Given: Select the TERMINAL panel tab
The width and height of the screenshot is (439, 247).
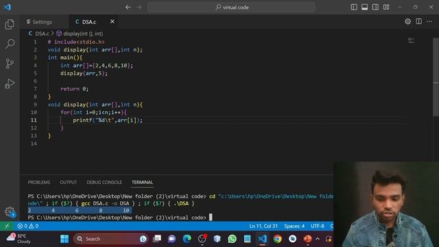Looking at the screenshot, I should [142, 183].
